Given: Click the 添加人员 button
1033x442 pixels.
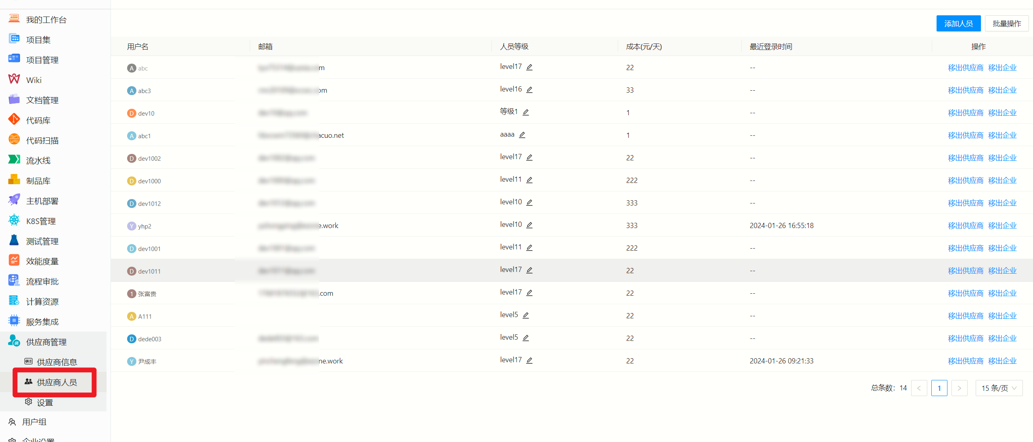Looking at the screenshot, I should click(x=958, y=24).
